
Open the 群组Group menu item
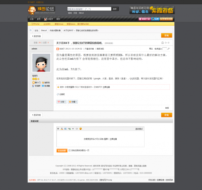click(59, 24)
